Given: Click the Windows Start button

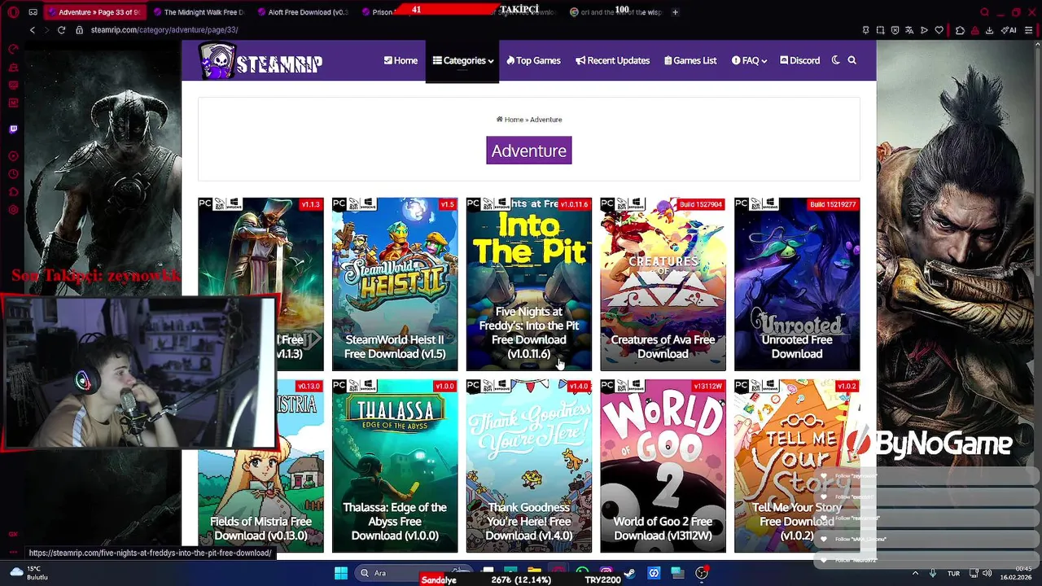Looking at the screenshot, I should (x=341, y=573).
